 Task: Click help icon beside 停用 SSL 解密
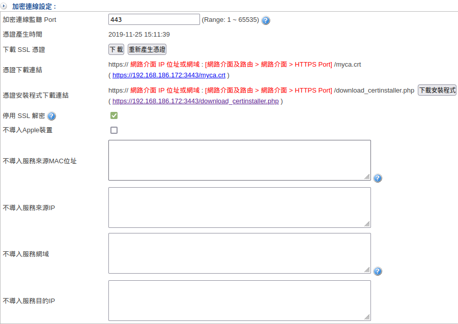(51, 116)
